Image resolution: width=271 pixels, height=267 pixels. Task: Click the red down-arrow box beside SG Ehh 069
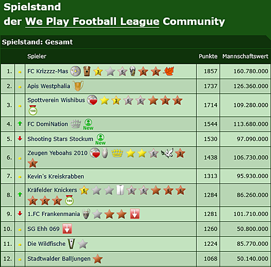67,229
